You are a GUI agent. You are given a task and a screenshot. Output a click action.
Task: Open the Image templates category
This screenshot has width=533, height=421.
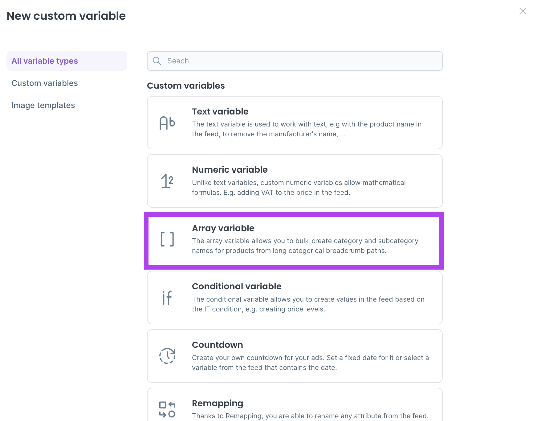[x=43, y=105]
